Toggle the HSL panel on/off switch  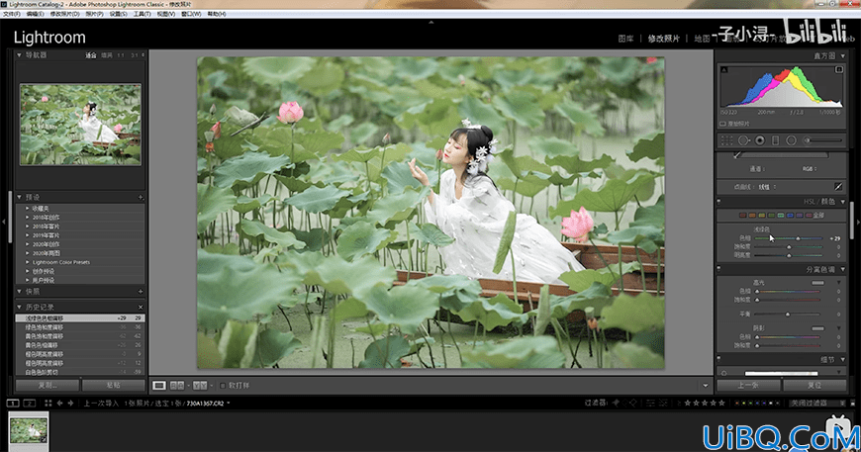point(718,202)
